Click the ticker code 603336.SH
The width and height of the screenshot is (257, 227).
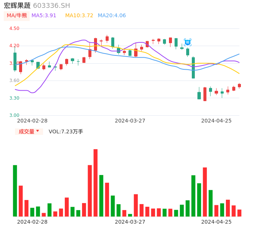click(x=51, y=6)
